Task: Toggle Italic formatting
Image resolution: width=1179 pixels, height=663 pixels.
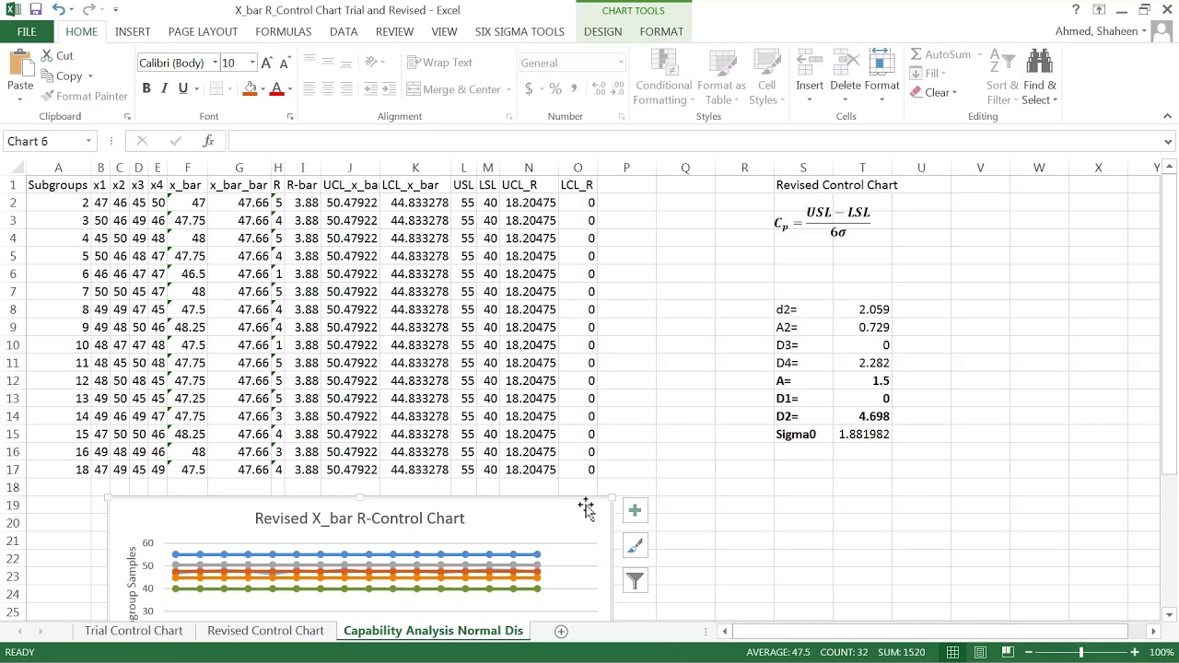Action: pyautogui.click(x=164, y=88)
